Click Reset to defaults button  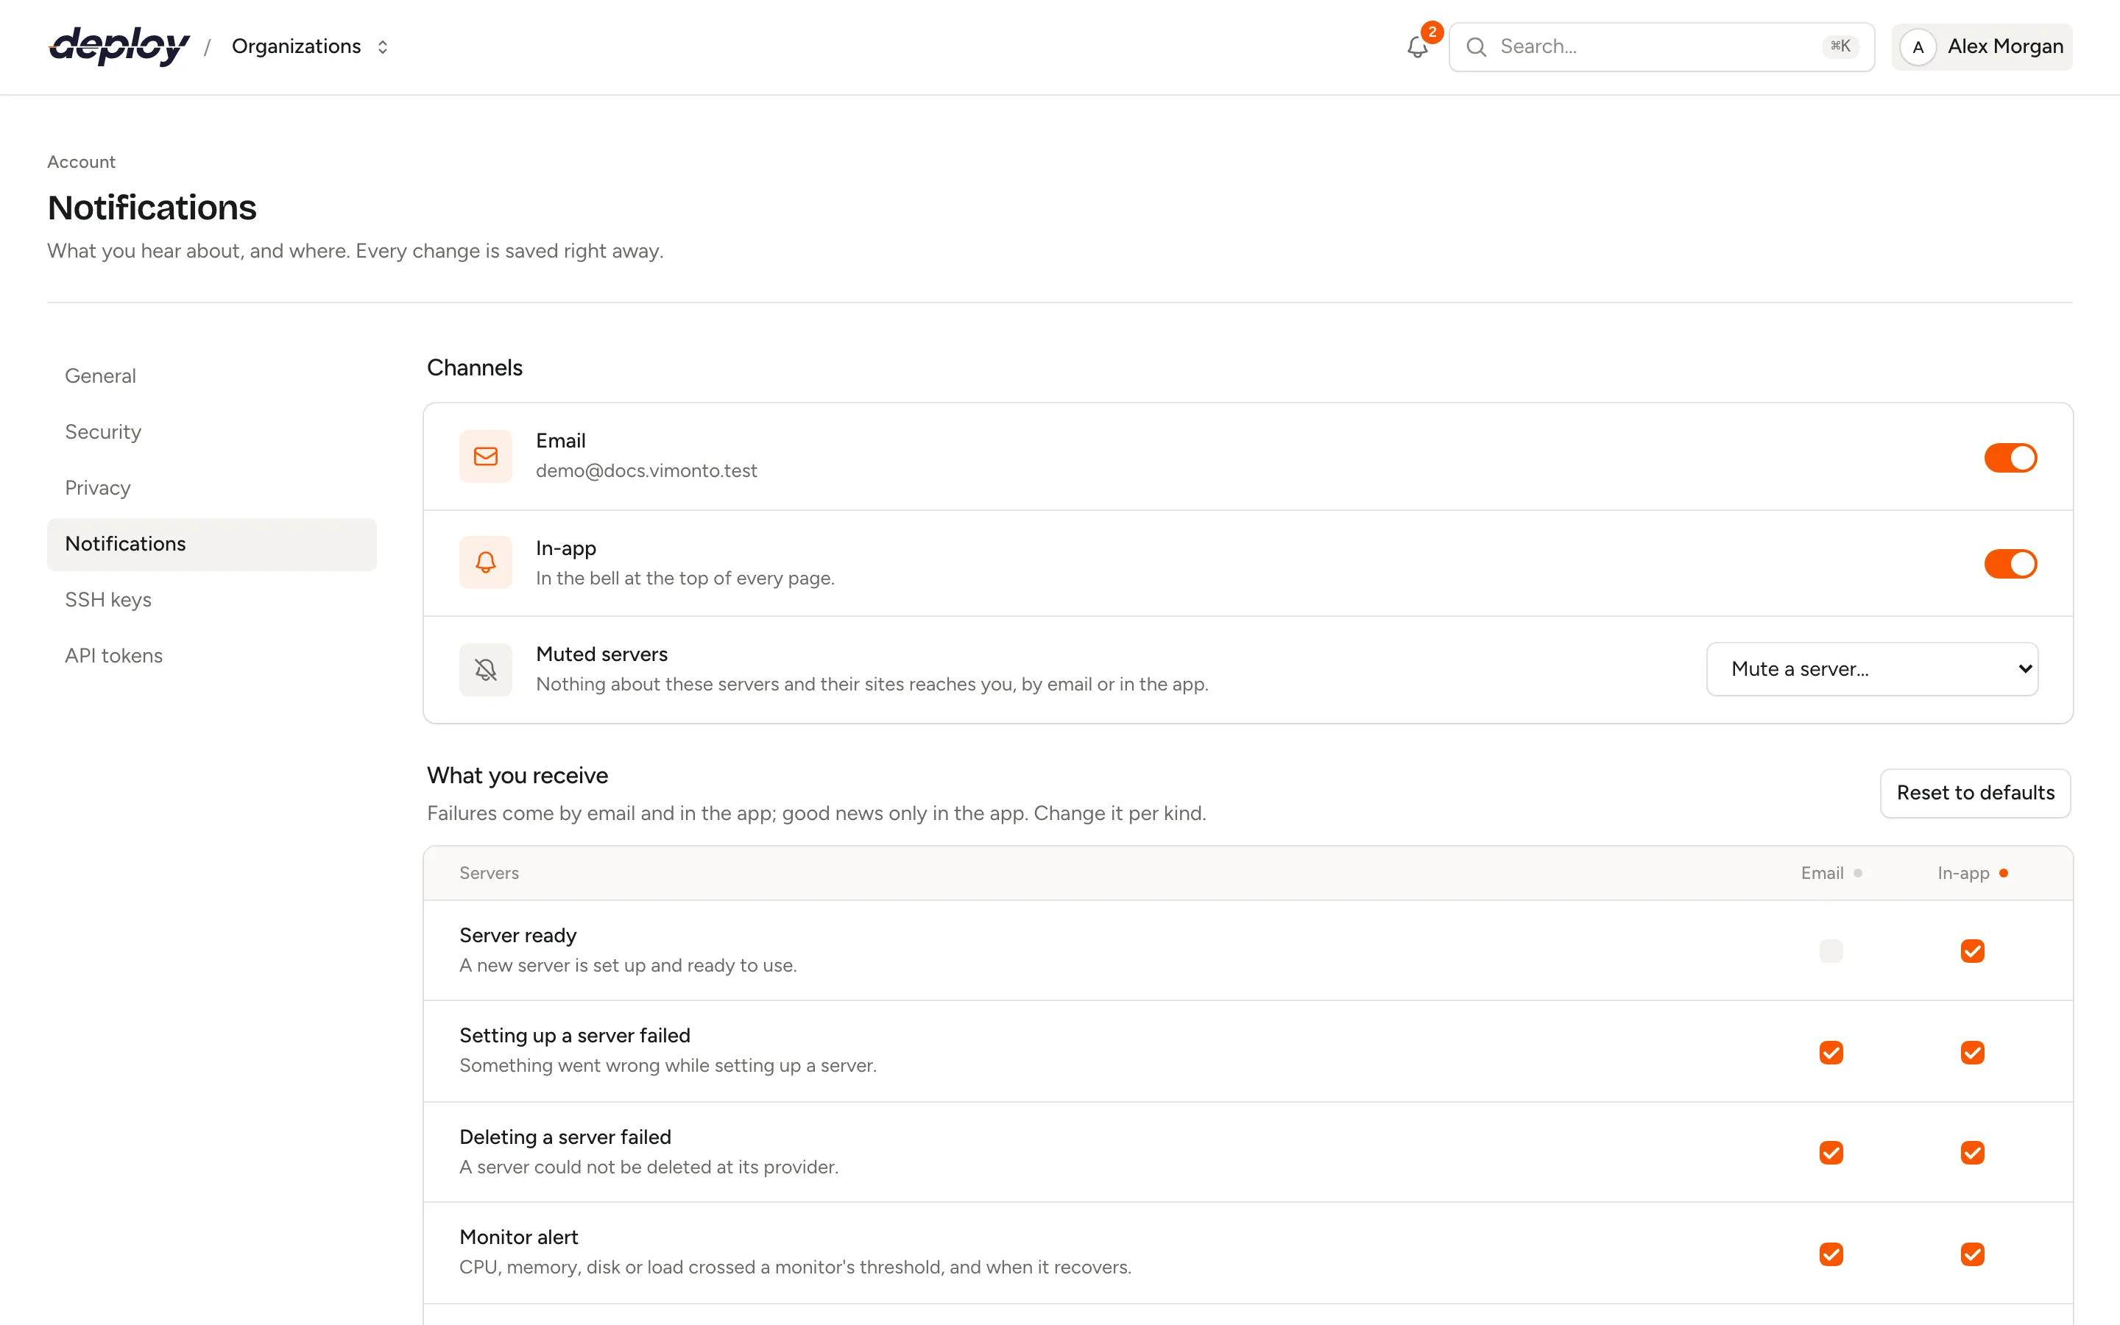coord(1976,793)
